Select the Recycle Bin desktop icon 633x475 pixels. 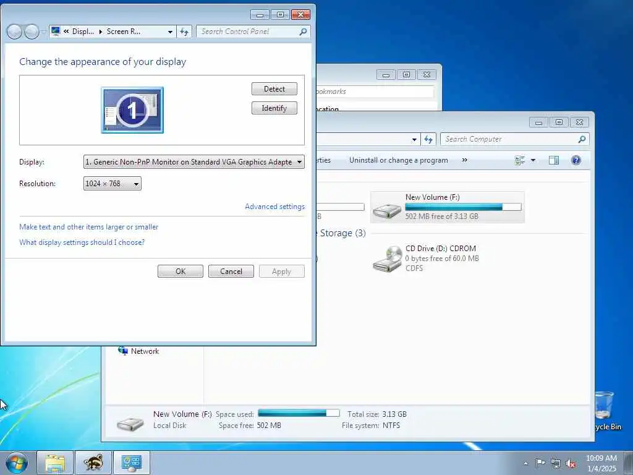tap(607, 411)
